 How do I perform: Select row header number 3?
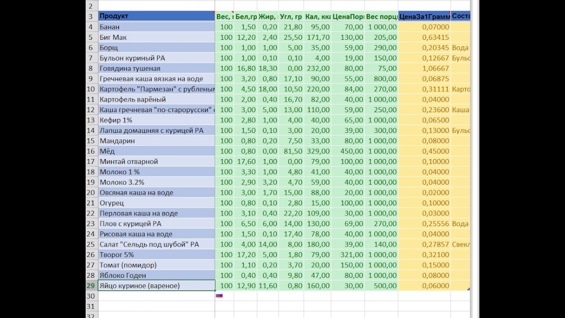(x=91, y=16)
